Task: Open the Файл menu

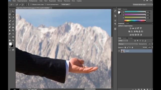Action: (14, 1)
